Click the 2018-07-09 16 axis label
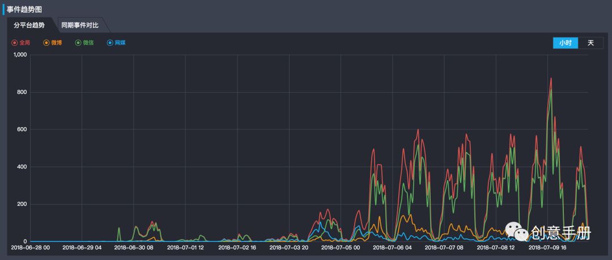The image size is (612, 260). click(547, 247)
